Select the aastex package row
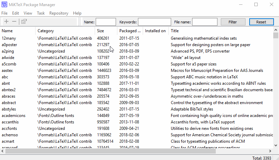This screenshot has width=279, height=160. (x=137, y=70)
